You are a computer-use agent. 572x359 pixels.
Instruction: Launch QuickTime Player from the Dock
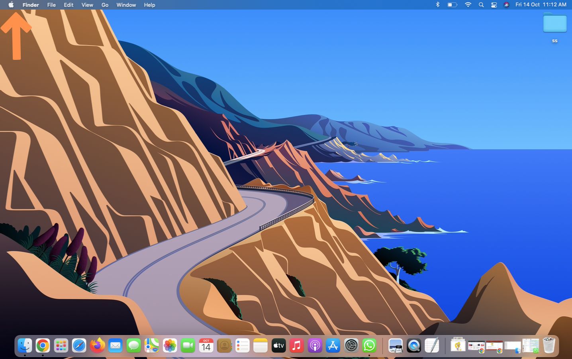click(x=414, y=345)
